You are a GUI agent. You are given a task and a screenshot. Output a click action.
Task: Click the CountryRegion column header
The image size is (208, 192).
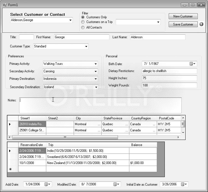[143, 118]
